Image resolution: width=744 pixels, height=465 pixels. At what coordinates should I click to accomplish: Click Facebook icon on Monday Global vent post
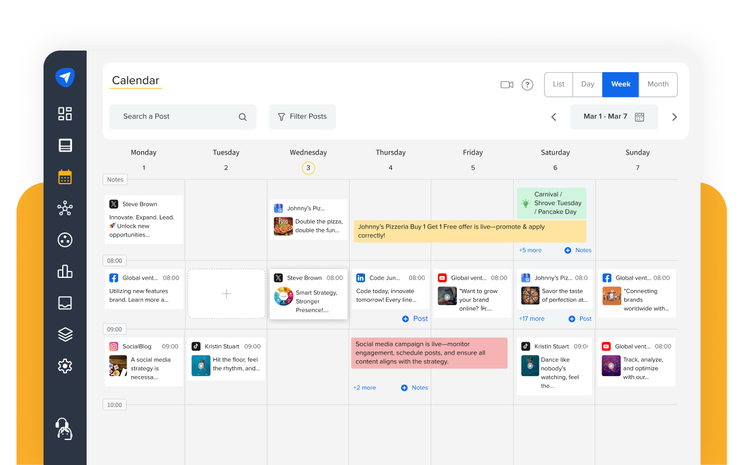[114, 278]
